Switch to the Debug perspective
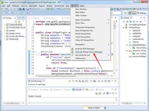 141,13
